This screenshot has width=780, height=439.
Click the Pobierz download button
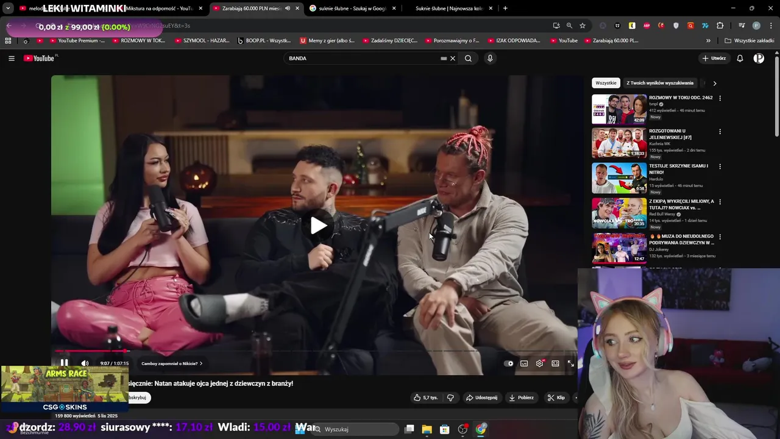coord(521,398)
